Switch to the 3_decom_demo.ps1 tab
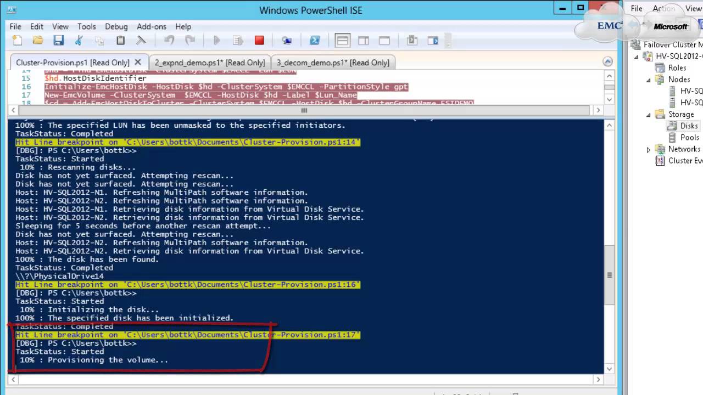Screen dimensions: 703x395 tap(333, 63)
